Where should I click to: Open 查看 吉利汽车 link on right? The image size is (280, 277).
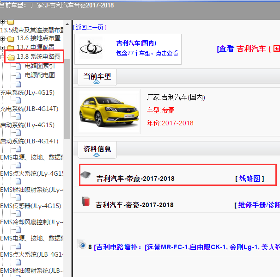tap(249, 49)
